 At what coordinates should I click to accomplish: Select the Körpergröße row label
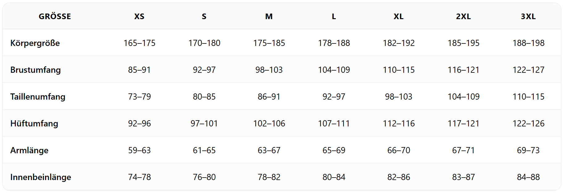click(35, 43)
